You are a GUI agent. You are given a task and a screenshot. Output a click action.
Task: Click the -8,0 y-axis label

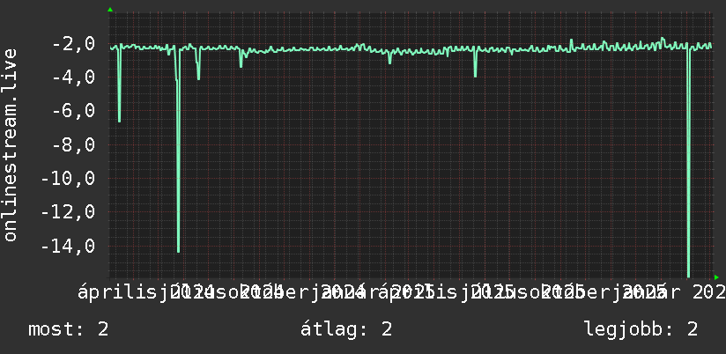[x=74, y=144]
